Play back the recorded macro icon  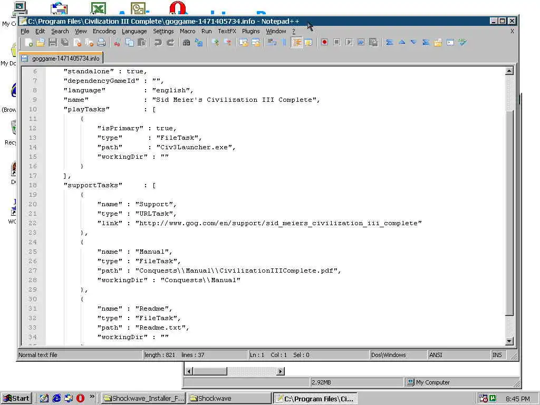tap(349, 42)
